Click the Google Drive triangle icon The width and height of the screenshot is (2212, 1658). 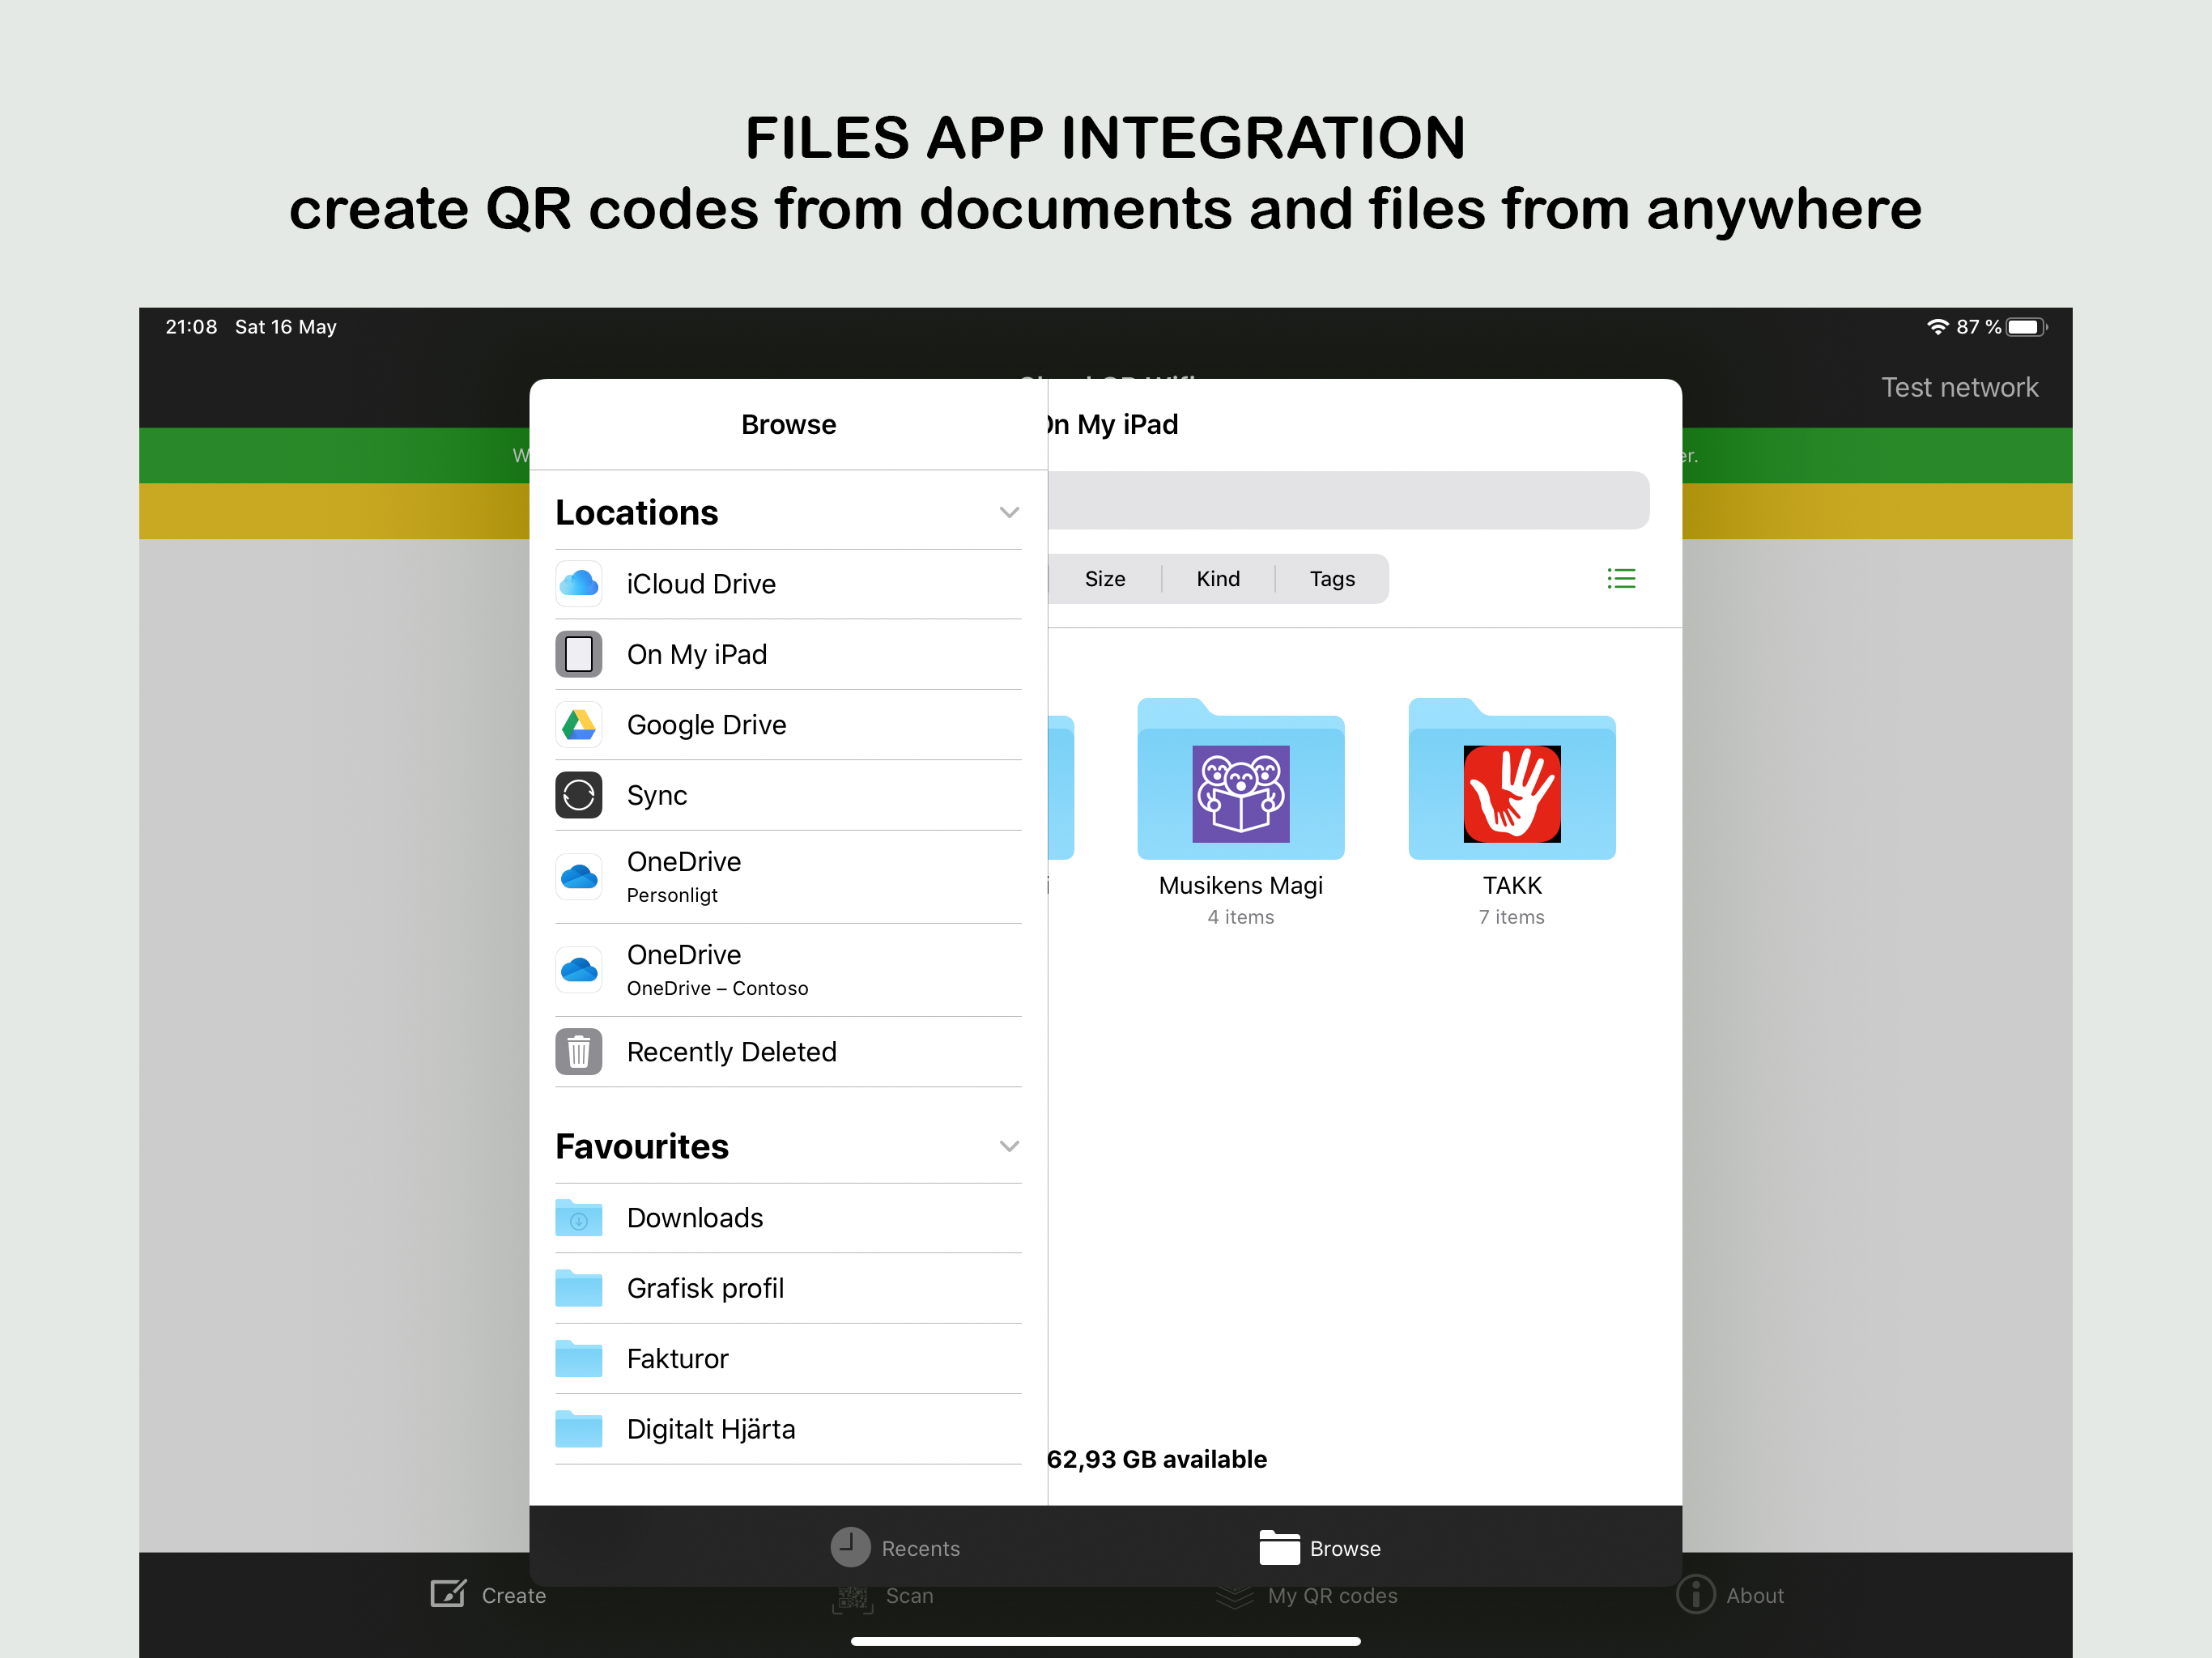578,725
